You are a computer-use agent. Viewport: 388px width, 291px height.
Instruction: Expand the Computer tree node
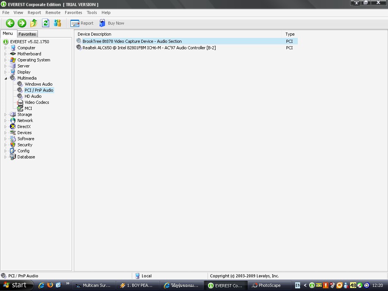(5, 48)
